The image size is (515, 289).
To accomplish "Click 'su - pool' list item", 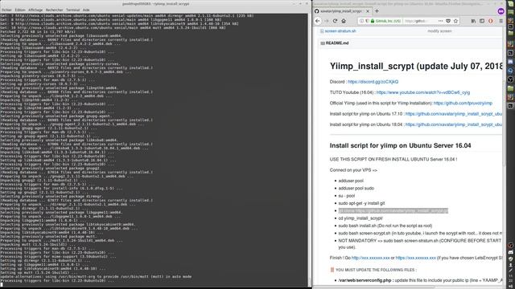I will point(347,196).
